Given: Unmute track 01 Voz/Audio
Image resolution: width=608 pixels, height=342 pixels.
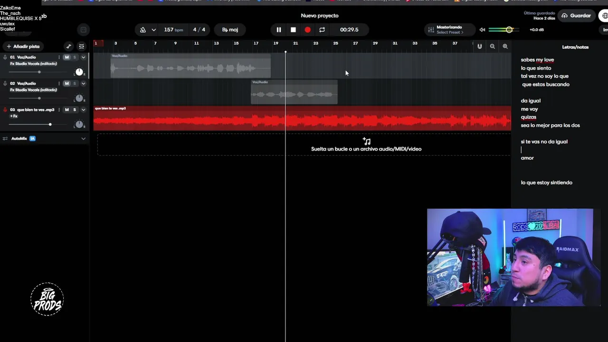Looking at the screenshot, I should pos(66,57).
